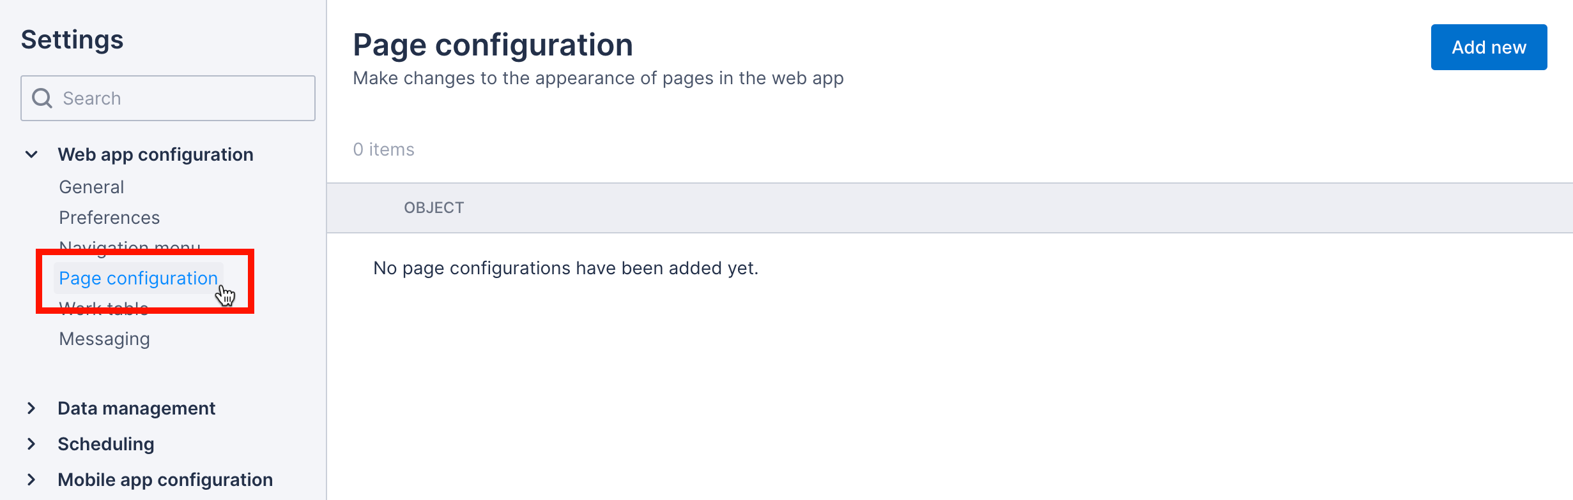1573x500 pixels.
Task: Click the 0 items counter text
Action: pyautogui.click(x=383, y=149)
